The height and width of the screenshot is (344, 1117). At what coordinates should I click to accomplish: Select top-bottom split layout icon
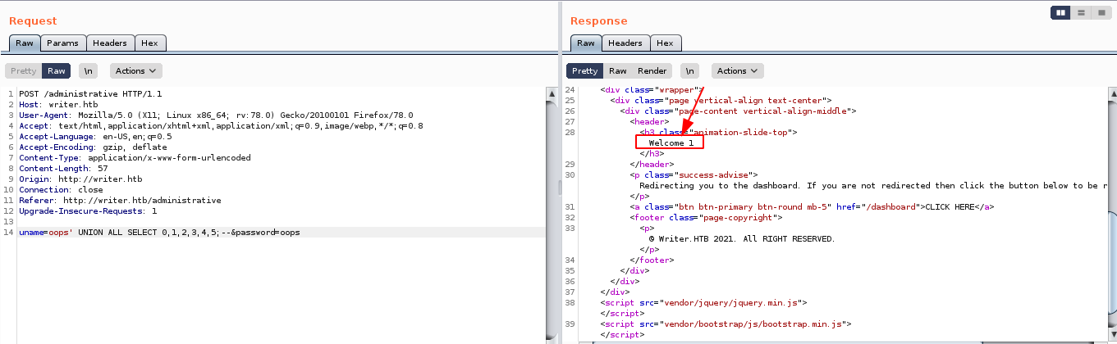pos(1082,12)
